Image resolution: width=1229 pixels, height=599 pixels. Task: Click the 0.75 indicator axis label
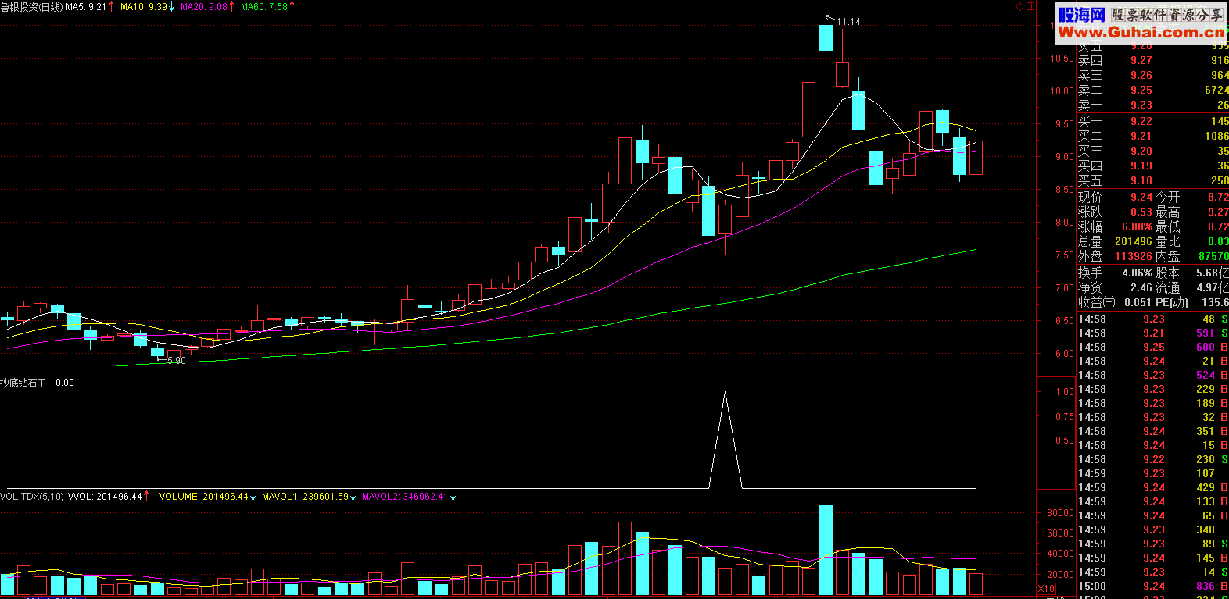[x=1064, y=417]
